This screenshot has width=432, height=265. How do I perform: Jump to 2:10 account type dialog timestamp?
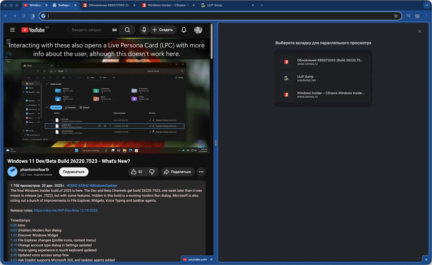coord(14,245)
